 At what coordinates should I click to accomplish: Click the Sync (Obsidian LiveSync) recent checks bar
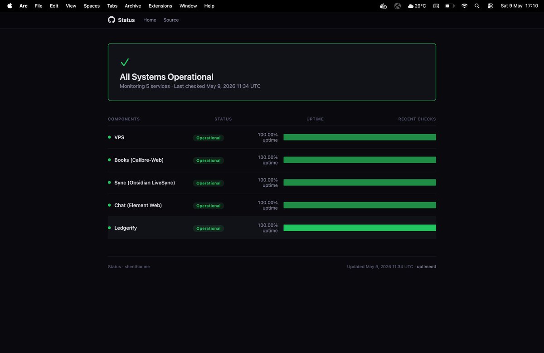click(x=360, y=183)
